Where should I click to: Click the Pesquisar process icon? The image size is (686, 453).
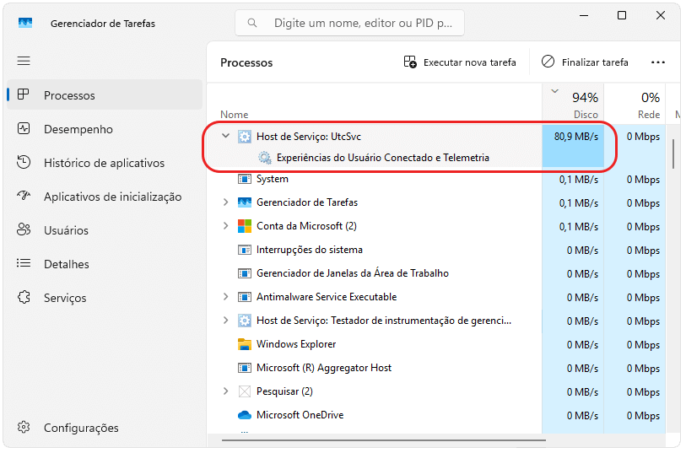[245, 391]
